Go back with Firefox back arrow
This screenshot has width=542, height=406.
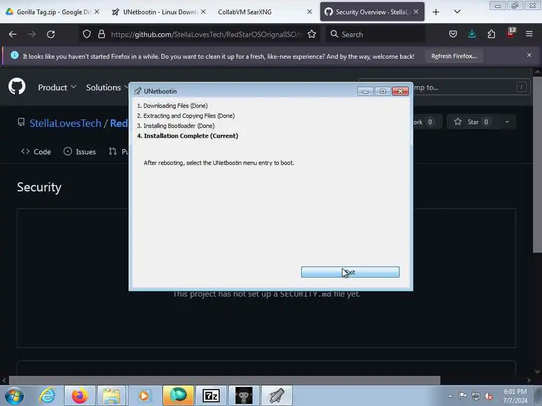click(x=13, y=34)
